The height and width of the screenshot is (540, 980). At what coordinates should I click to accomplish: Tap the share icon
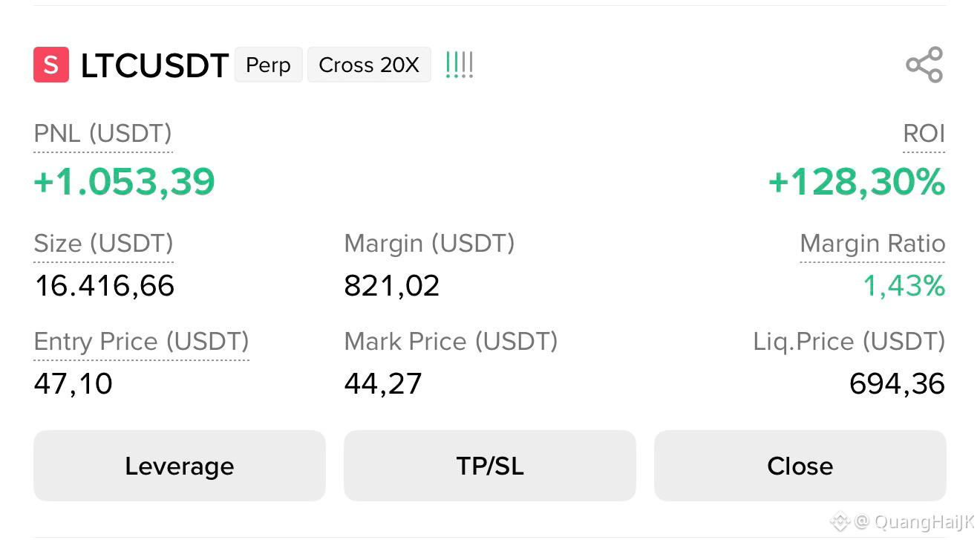924,65
